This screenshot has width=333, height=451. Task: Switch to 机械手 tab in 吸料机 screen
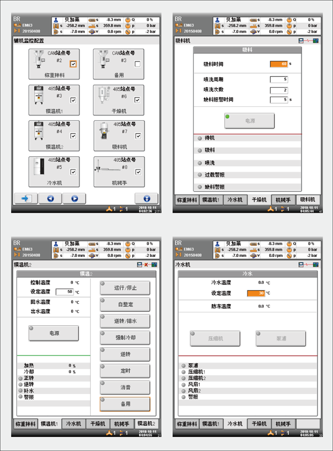283,200
